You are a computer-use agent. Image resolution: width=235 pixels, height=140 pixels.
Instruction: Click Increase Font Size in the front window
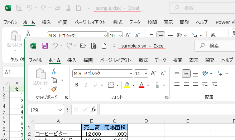click(x=153, y=73)
